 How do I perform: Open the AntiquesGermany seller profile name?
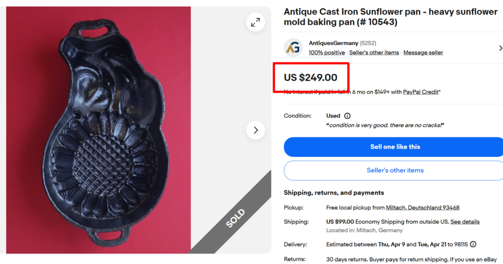coord(333,43)
